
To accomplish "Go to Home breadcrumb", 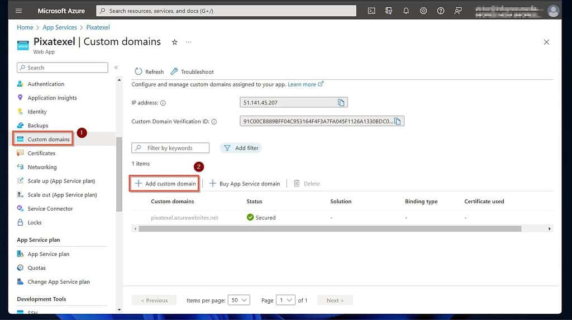I will point(25,27).
